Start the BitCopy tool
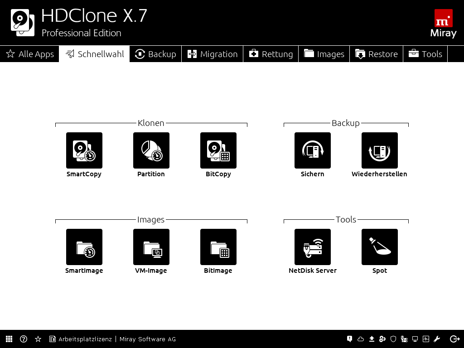 (218, 150)
